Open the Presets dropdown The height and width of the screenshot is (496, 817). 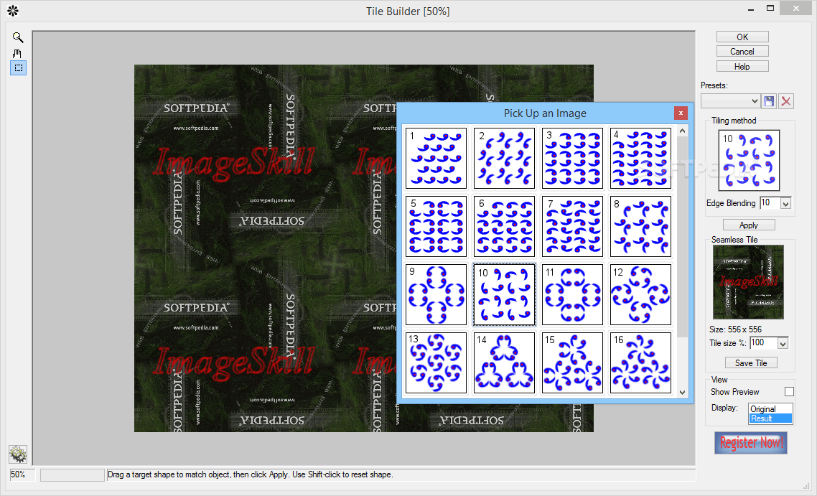coord(730,101)
